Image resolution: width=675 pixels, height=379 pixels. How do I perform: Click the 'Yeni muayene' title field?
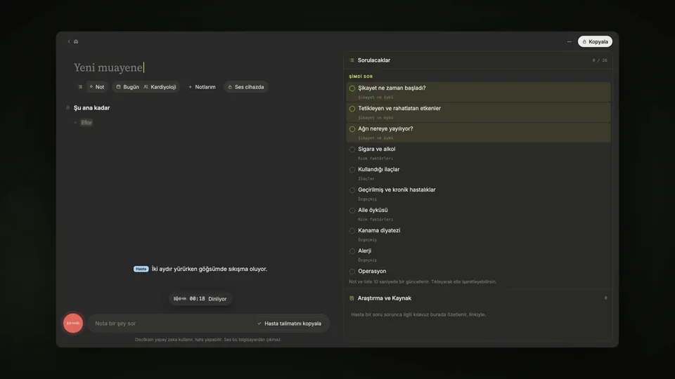(x=108, y=67)
